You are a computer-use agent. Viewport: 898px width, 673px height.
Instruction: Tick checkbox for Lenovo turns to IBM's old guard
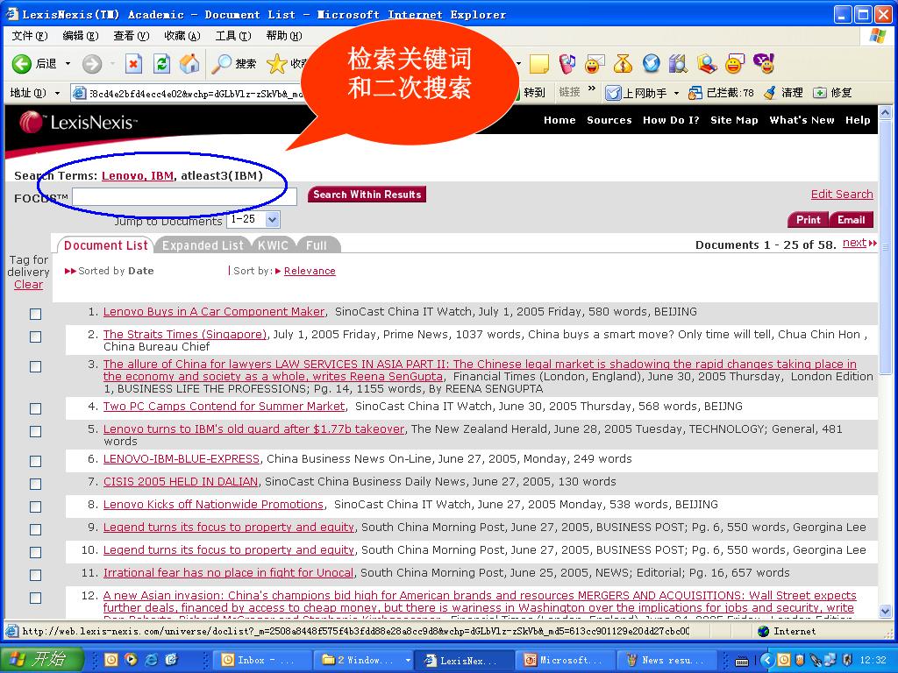(x=35, y=431)
